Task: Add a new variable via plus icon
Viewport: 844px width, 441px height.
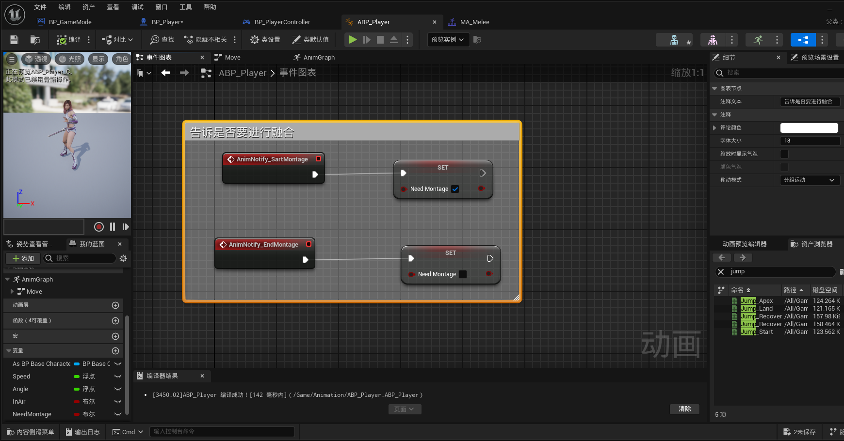Action: [115, 351]
